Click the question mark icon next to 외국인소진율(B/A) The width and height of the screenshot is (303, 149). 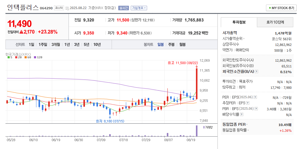[x=256, y=72]
